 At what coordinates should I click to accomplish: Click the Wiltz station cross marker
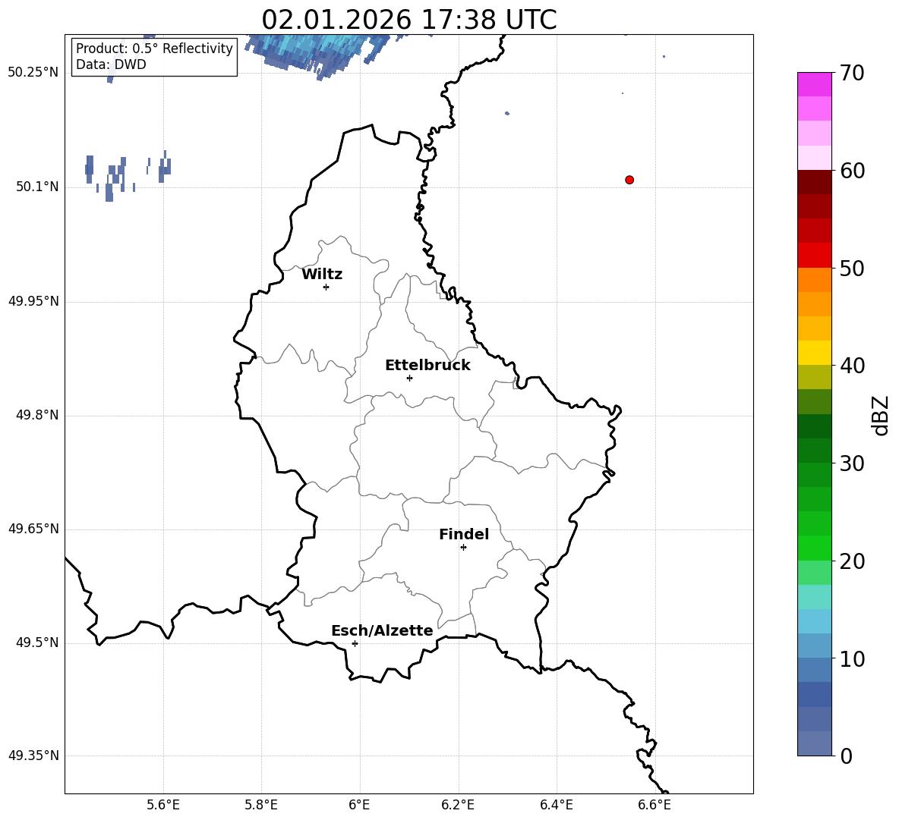click(x=326, y=287)
